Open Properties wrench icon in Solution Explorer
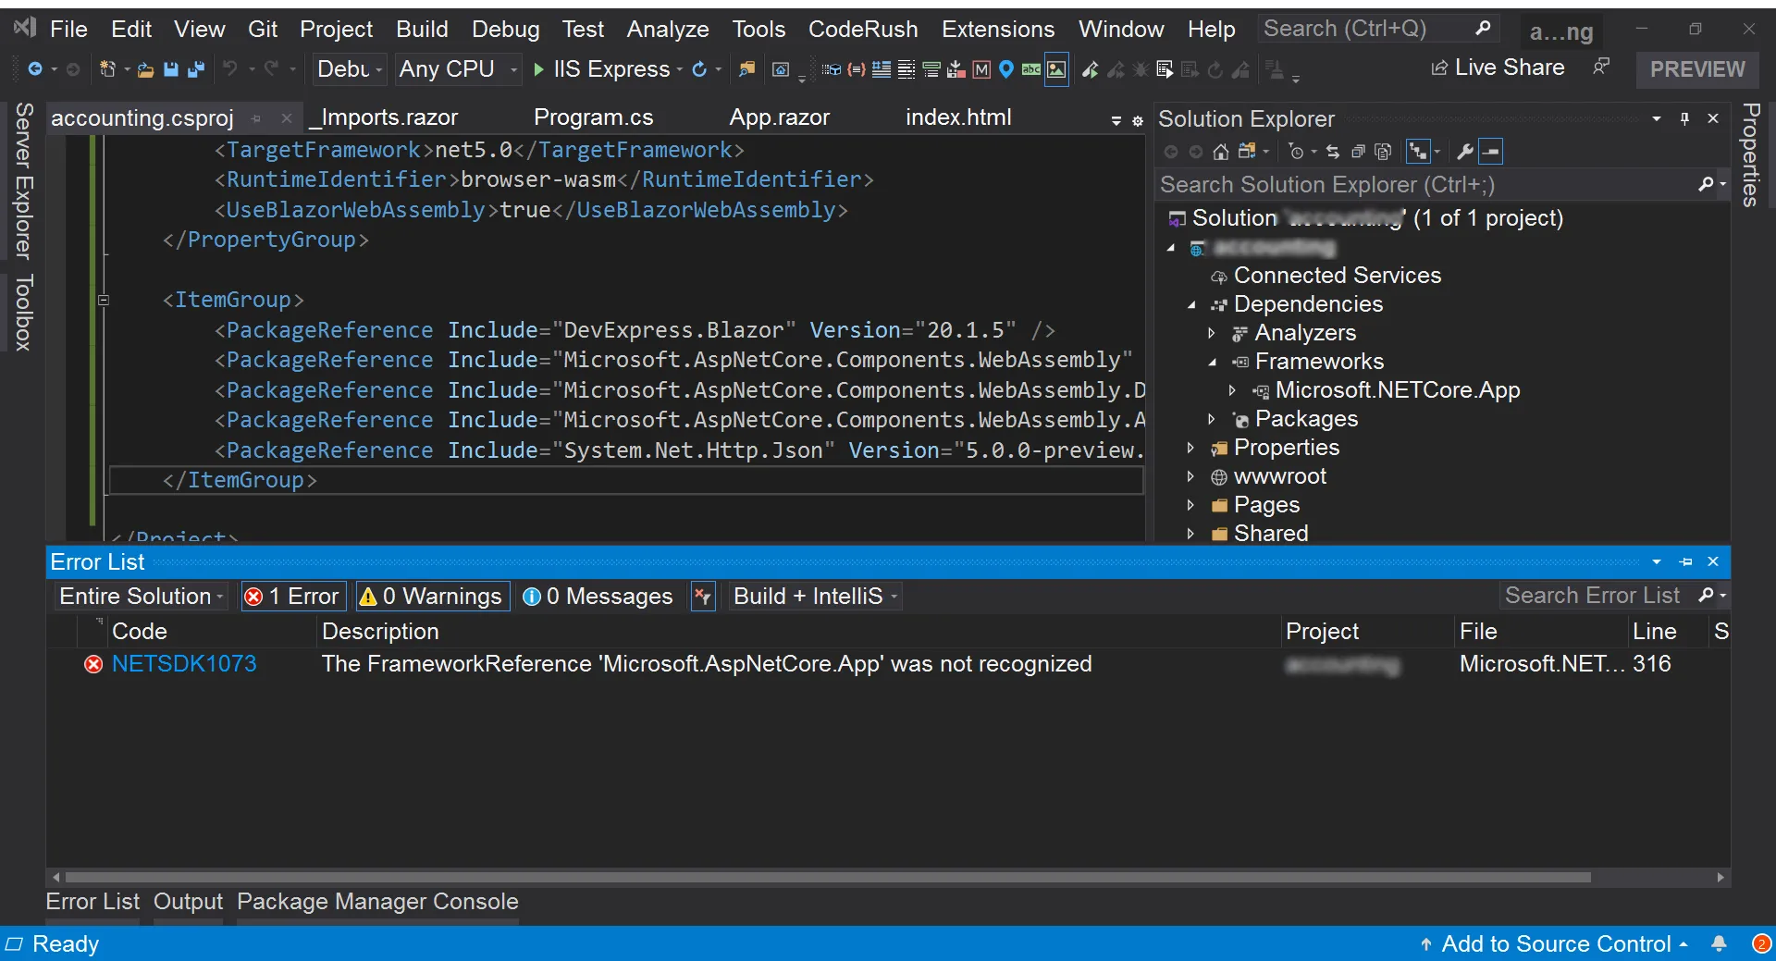 (1464, 152)
